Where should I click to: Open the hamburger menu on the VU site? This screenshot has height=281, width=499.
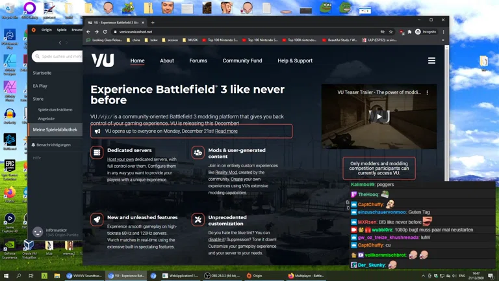tap(431, 60)
